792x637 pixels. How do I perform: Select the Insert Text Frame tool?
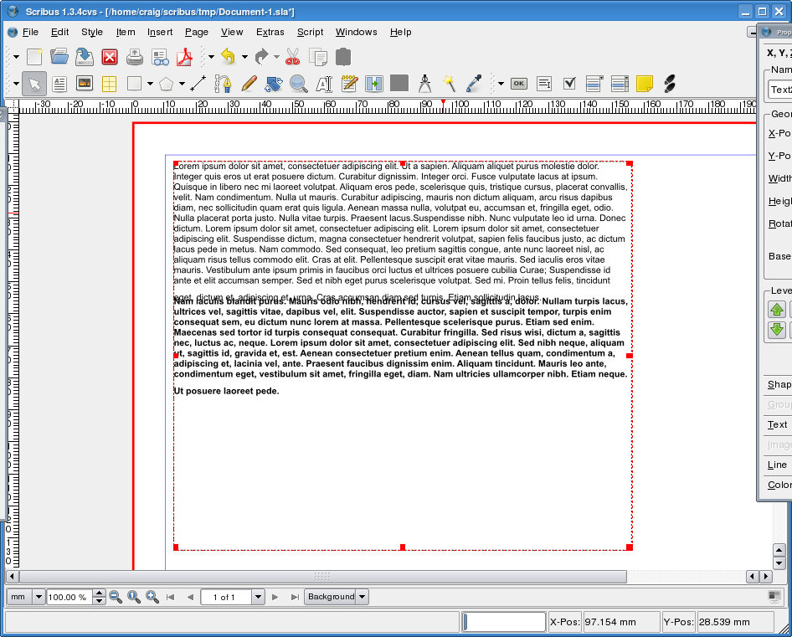pyautogui.click(x=59, y=84)
